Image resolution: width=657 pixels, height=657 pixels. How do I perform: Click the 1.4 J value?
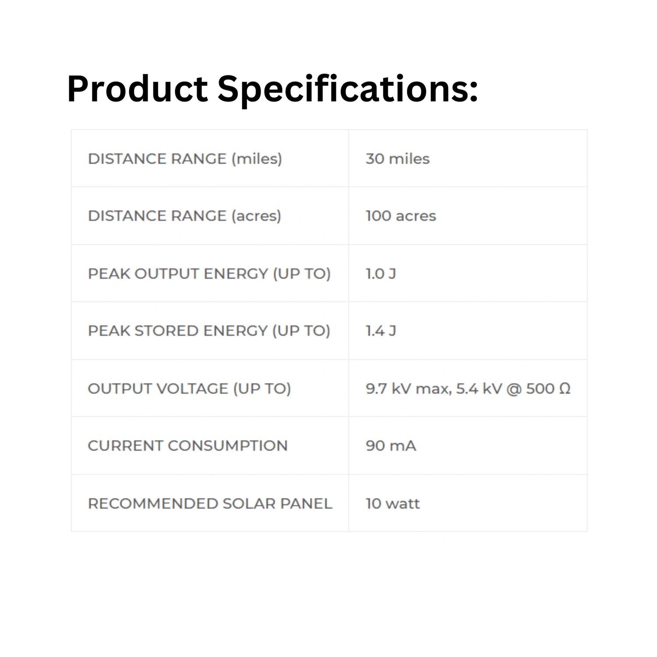click(381, 331)
